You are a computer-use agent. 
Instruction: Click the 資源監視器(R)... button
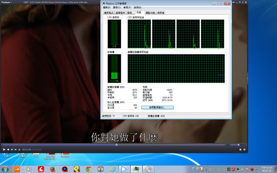(157, 107)
